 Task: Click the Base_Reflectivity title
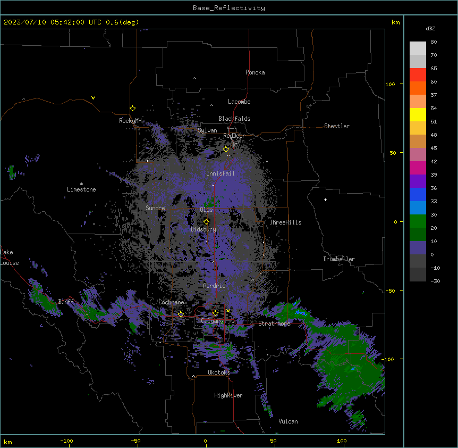click(x=229, y=8)
